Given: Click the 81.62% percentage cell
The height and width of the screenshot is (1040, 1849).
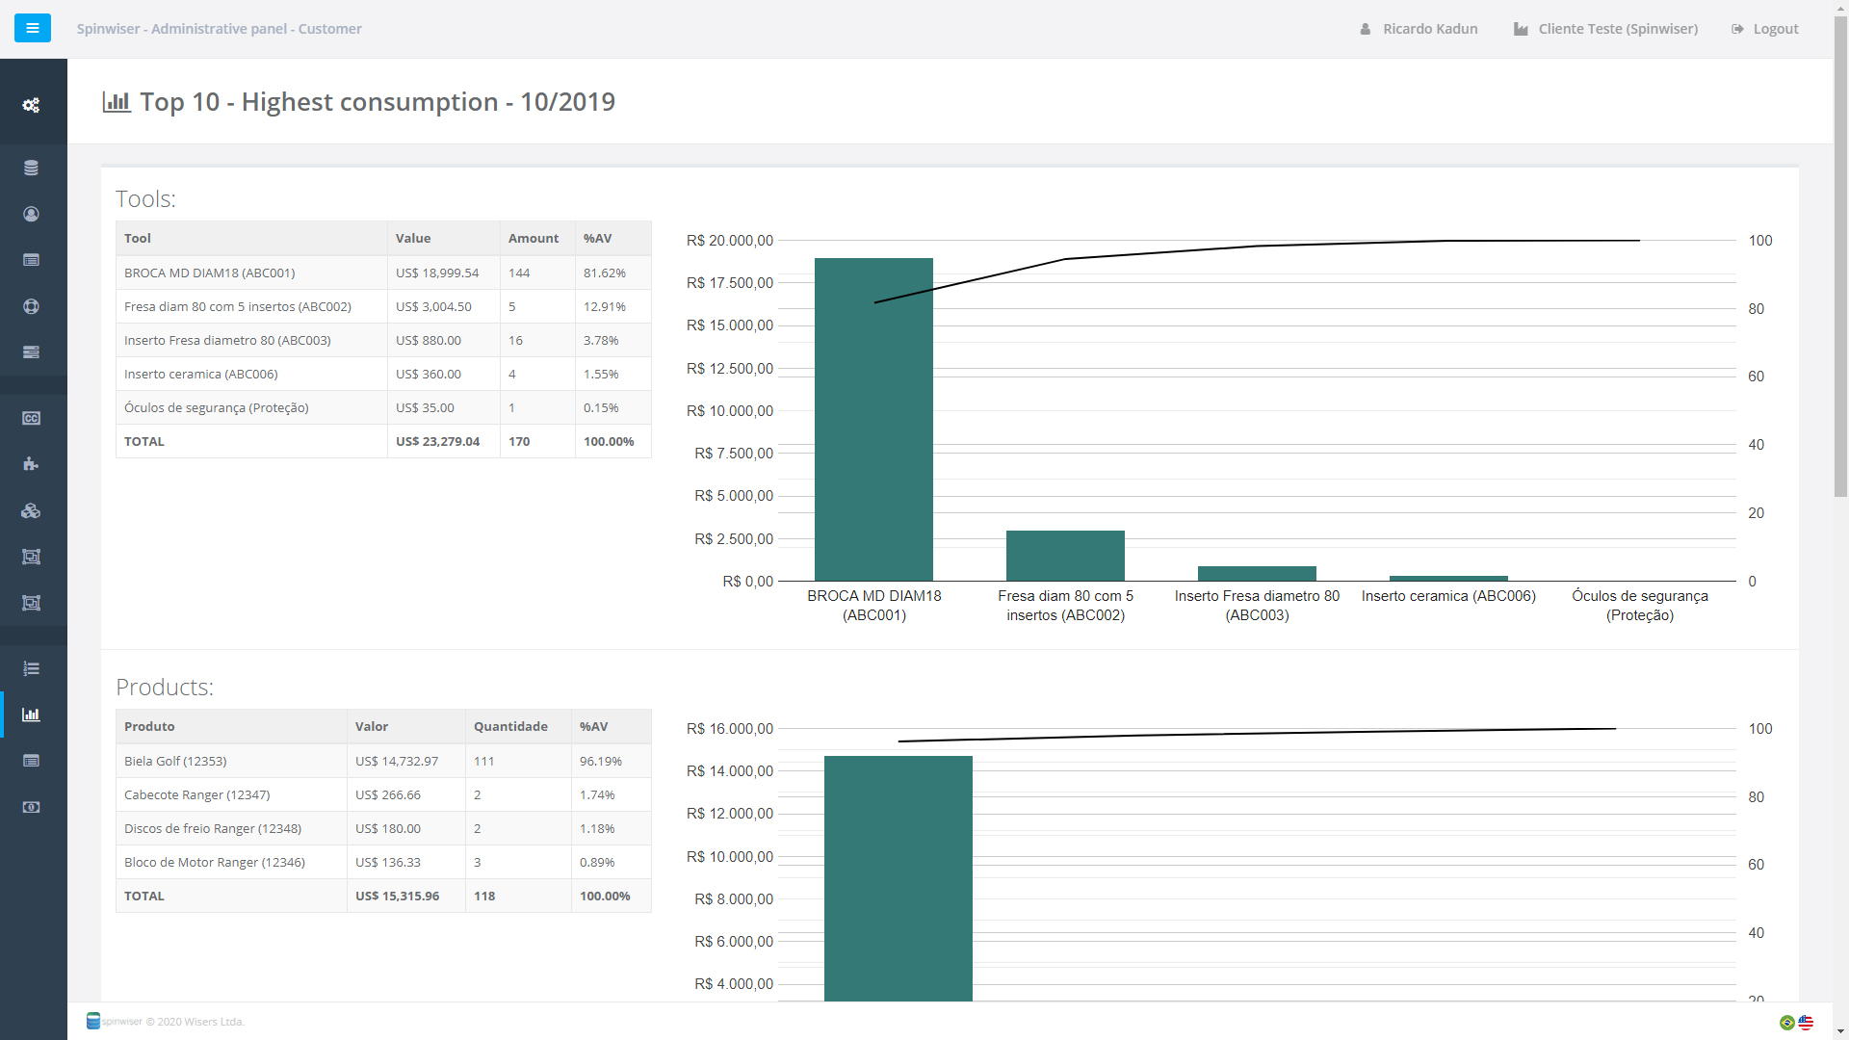Looking at the screenshot, I should (x=613, y=273).
